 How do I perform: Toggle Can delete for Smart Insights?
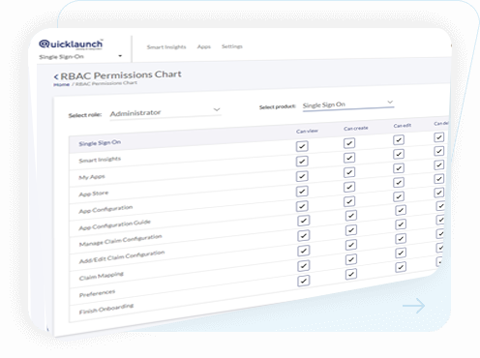click(439, 137)
